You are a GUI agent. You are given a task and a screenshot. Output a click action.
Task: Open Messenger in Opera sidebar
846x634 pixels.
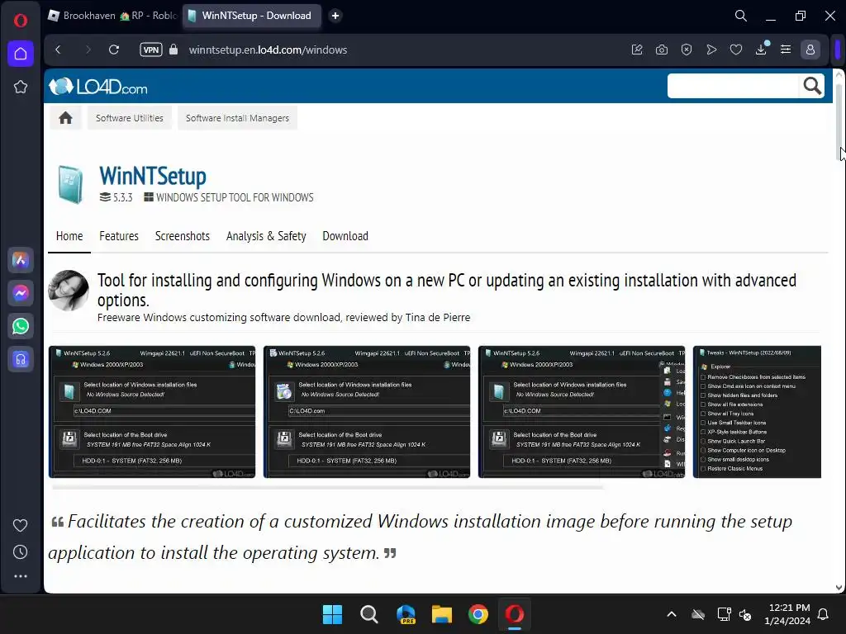(x=21, y=293)
